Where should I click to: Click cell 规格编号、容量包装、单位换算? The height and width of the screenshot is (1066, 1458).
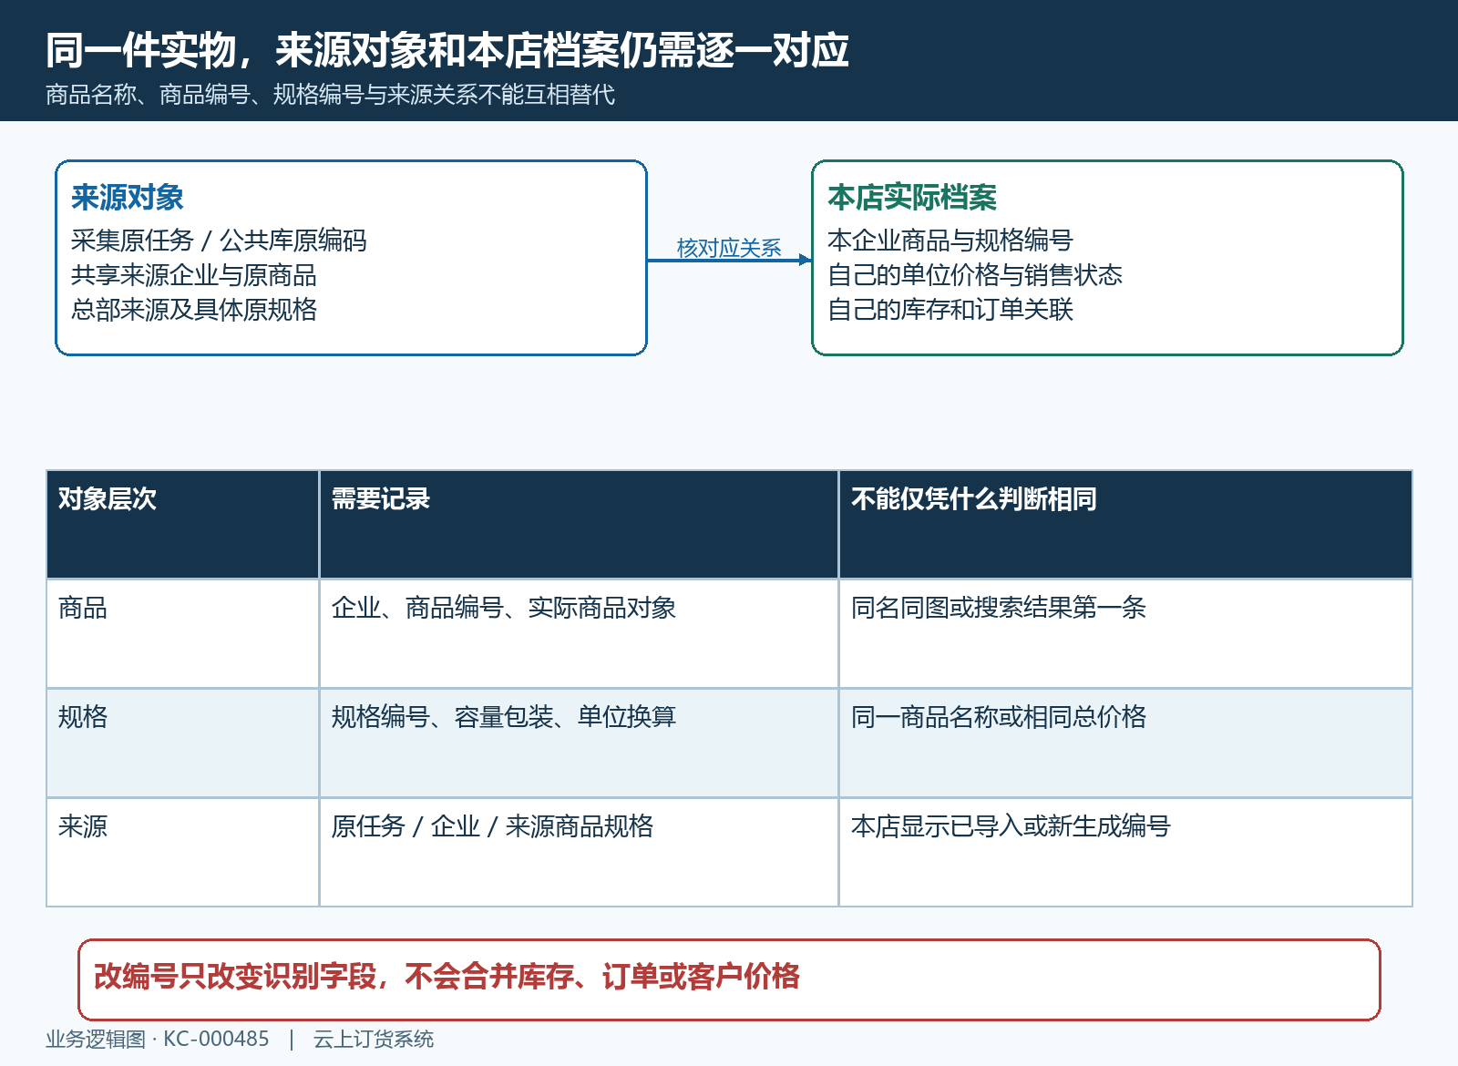pos(579,743)
